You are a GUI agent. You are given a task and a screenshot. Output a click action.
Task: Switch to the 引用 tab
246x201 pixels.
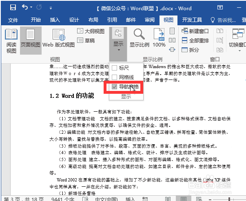[x=112, y=20]
